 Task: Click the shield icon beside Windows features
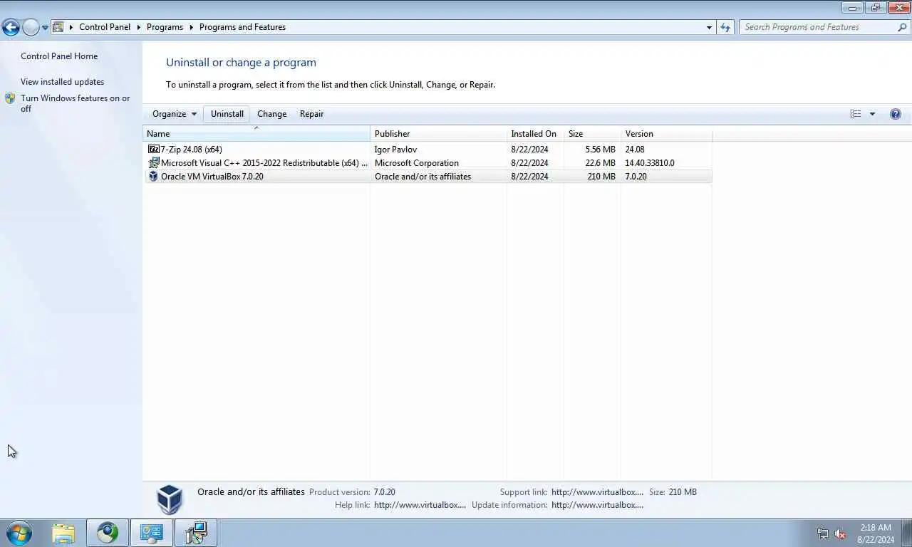(10, 98)
